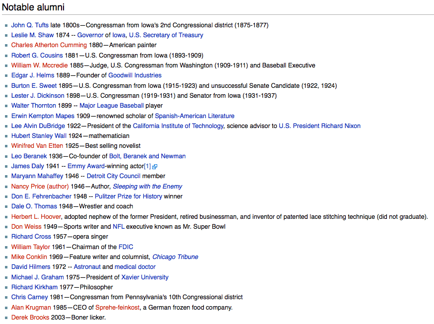Image resolution: width=434 pixels, height=324 pixels.
Task: Open the Charles Atherton Cumming red link
Action: click(x=49, y=45)
